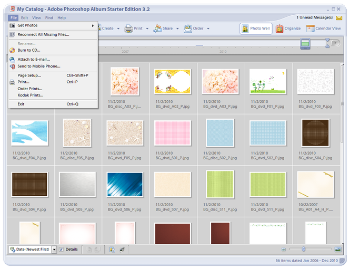Image resolution: width=350 pixels, height=268 pixels.
Task: Open Page Setup from the File menu
Action: 53,75
